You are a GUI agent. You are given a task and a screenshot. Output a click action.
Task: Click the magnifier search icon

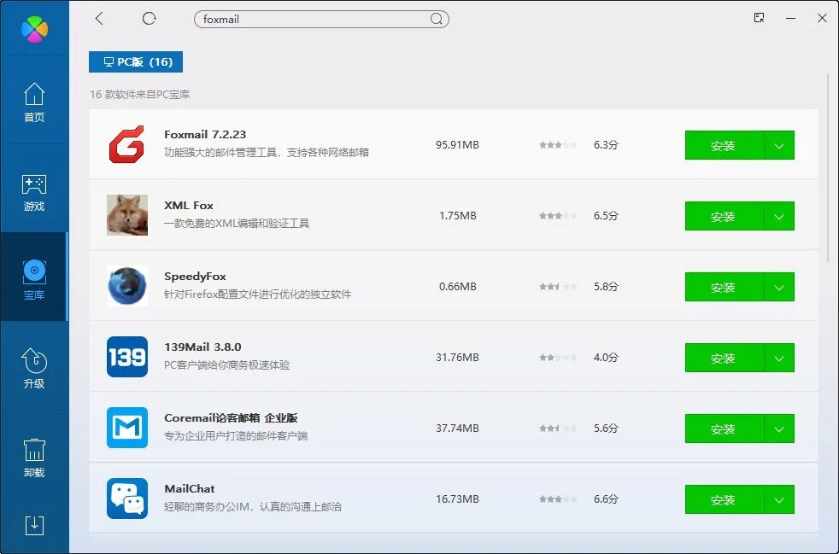(x=437, y=20)
